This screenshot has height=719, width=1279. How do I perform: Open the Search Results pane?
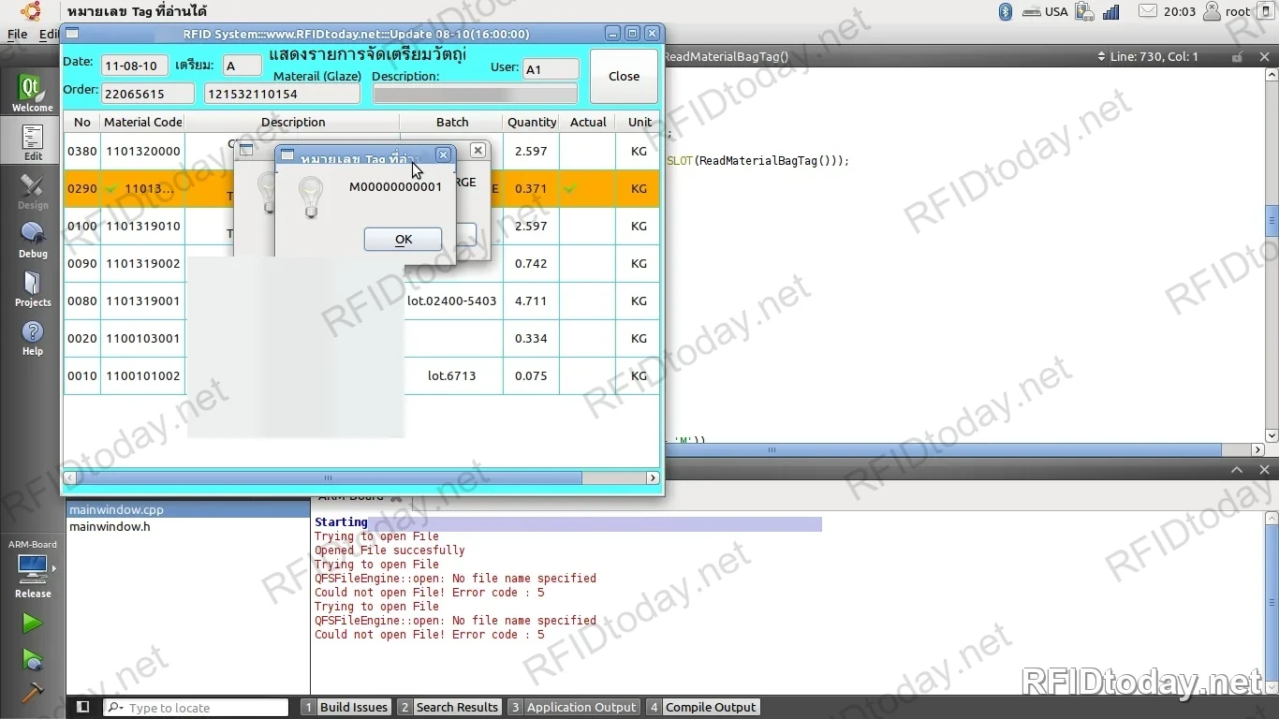point(448,707)
